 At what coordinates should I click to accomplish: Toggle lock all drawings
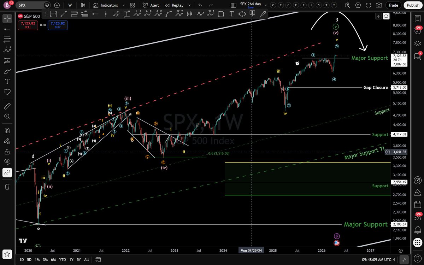coord(8,151)
